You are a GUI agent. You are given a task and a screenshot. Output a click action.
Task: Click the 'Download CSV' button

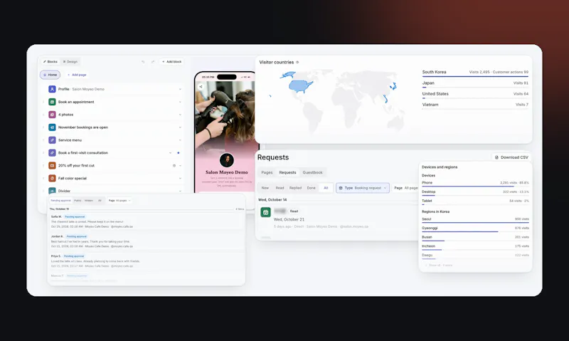click(511, 157)
